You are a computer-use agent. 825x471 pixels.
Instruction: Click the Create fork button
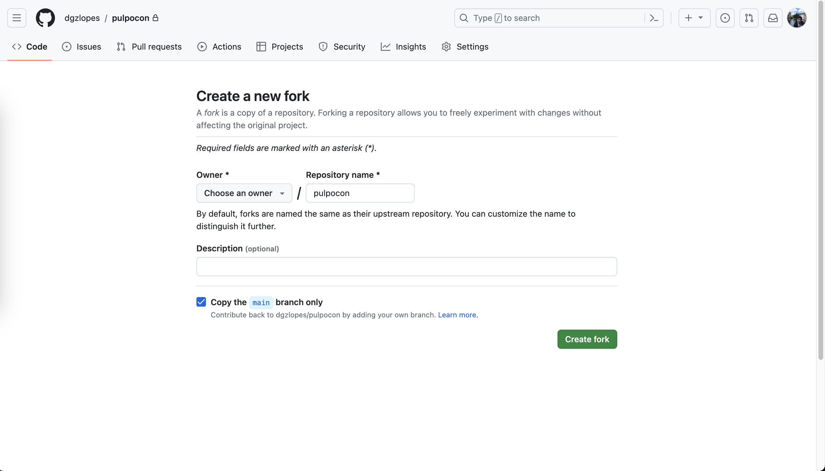586,339
